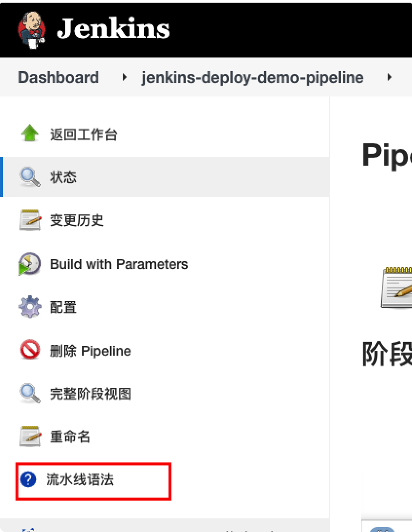This screenshot has width=412, height=532.
Task: Click the notepad icon beside 变更历史
Action: tap(30, 220)
